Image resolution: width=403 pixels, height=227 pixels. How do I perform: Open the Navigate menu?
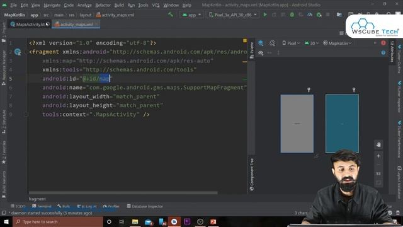coord(52,5)
